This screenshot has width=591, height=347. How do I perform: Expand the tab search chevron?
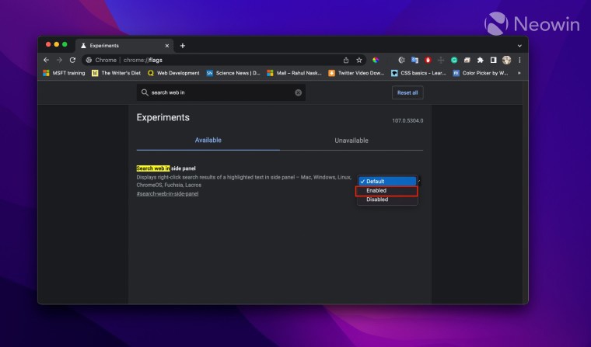point(519,46)
